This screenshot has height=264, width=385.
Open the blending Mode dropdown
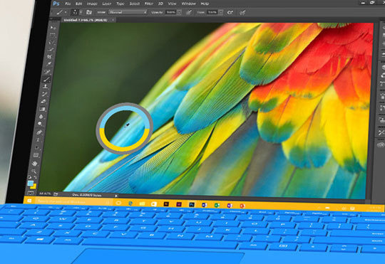tap(128, 12)
